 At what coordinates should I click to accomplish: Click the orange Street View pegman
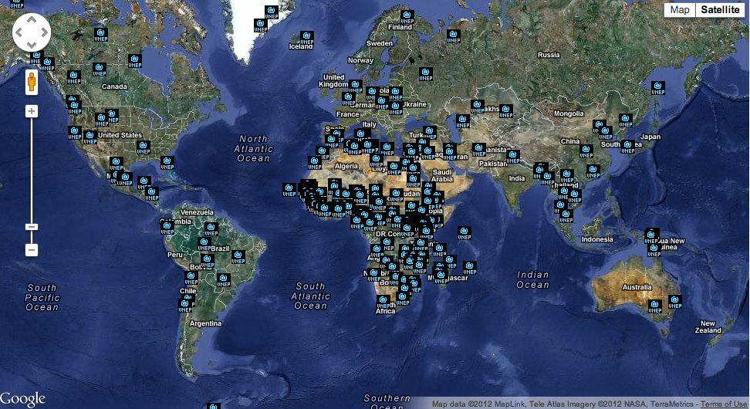32,82
